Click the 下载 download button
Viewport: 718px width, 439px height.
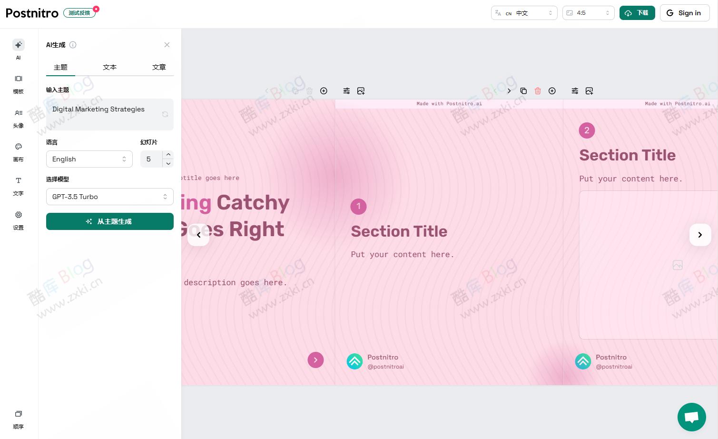click(x=637, y=13)
